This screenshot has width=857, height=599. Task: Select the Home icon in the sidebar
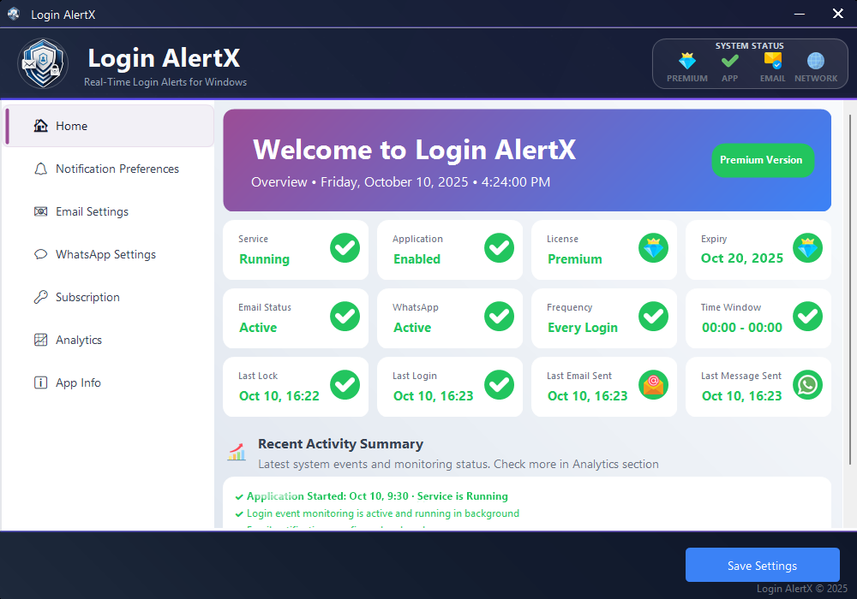click(40, 125)
